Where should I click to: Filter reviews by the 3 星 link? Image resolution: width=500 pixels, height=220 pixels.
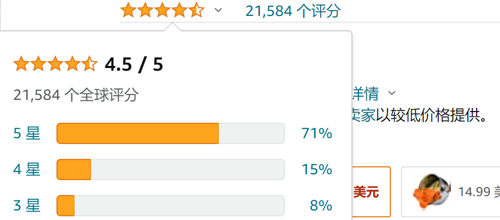point(27,206)
